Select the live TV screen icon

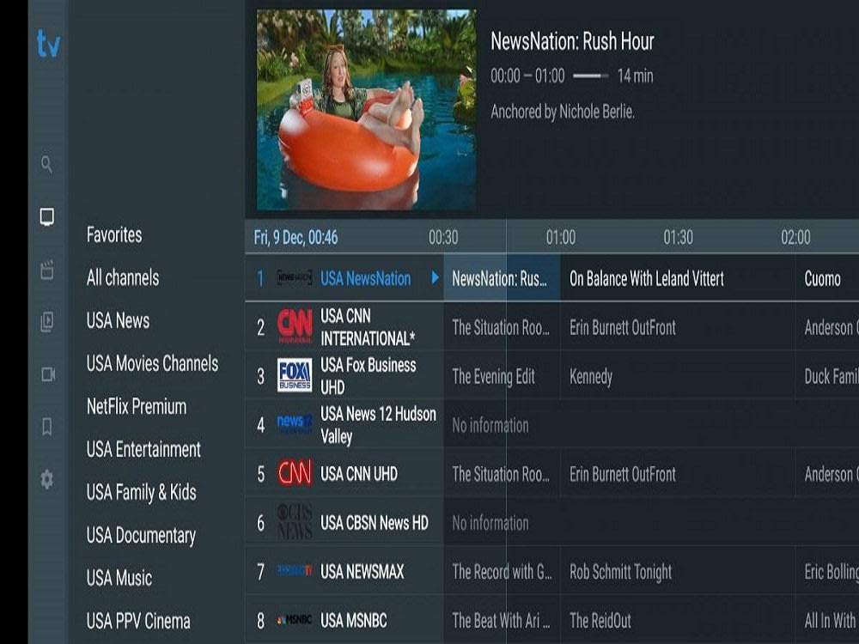47,216
